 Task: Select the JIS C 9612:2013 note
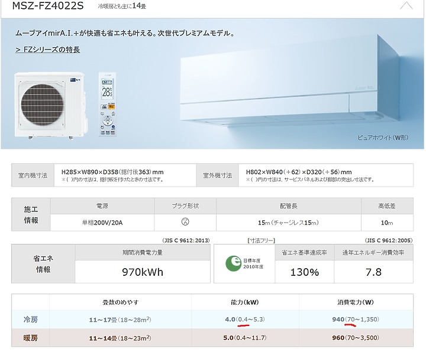[186, 240]
